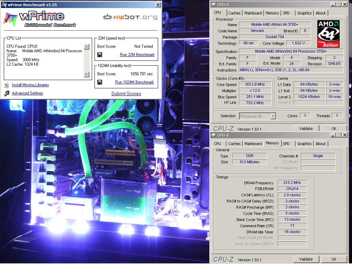The width and height of the screenshot is (352, 264).
Task: Open Advanced Settings link
Action: [27, 93]
